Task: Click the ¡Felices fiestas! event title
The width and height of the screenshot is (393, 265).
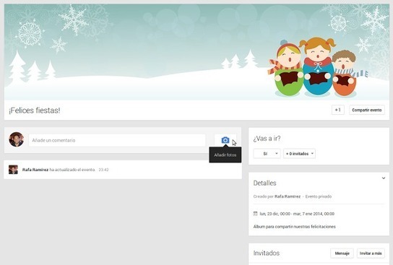Action: click(x=35, y=110)
